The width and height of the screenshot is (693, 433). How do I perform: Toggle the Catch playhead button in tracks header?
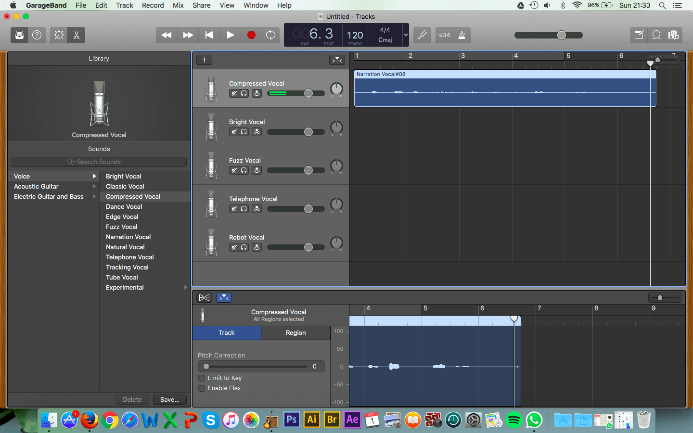click(x=337, y=60)
